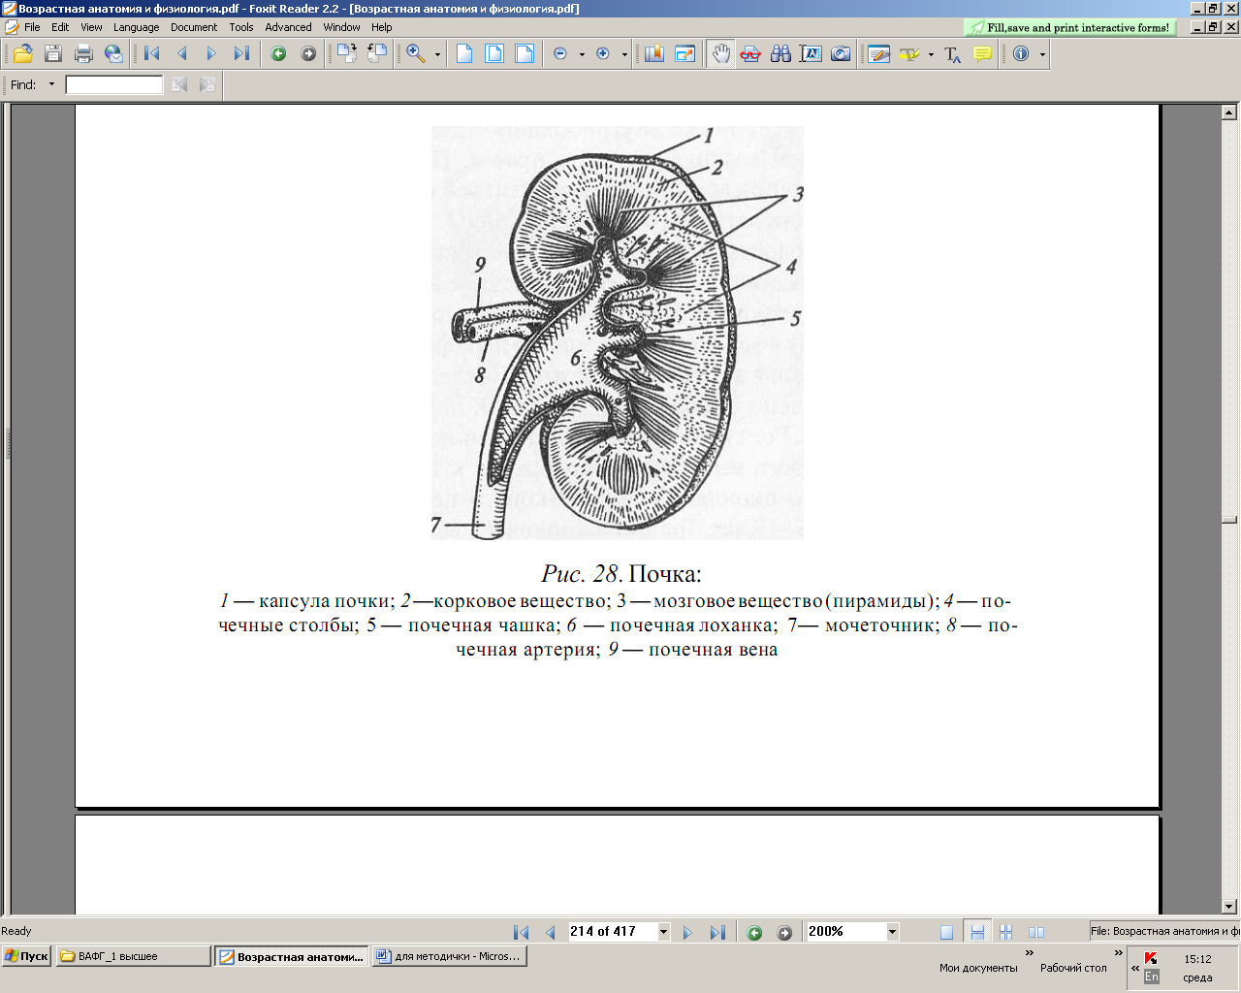
Task: Open the Window menu
Action: point(341,27)
